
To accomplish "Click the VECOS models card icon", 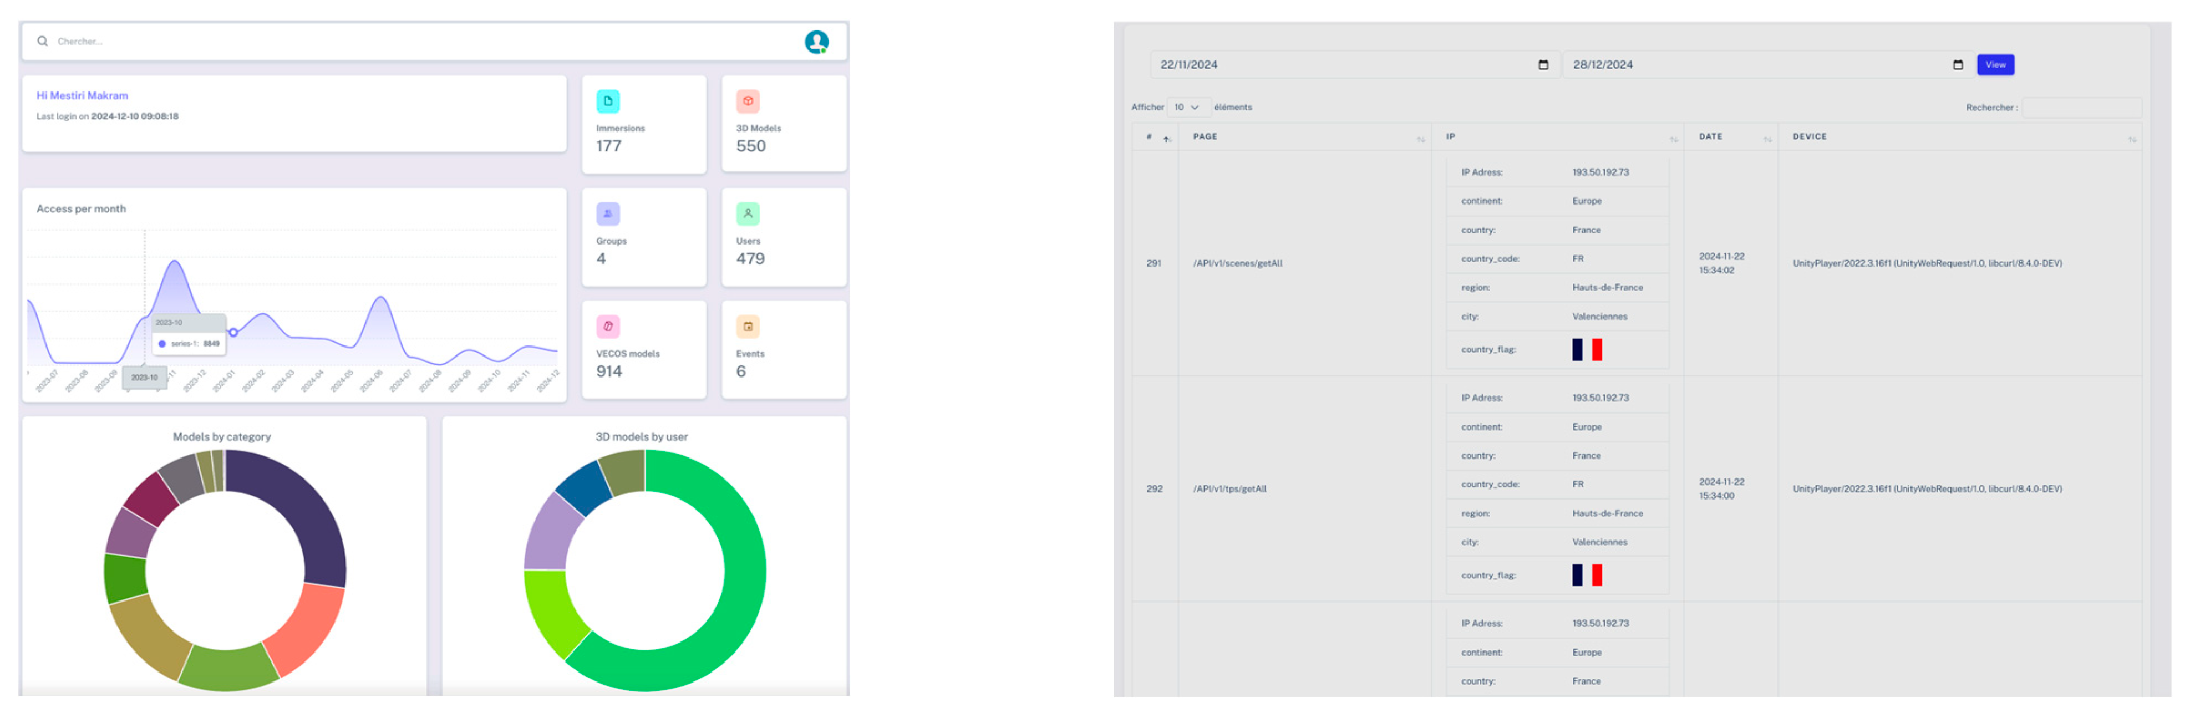I will pos(608,326).
